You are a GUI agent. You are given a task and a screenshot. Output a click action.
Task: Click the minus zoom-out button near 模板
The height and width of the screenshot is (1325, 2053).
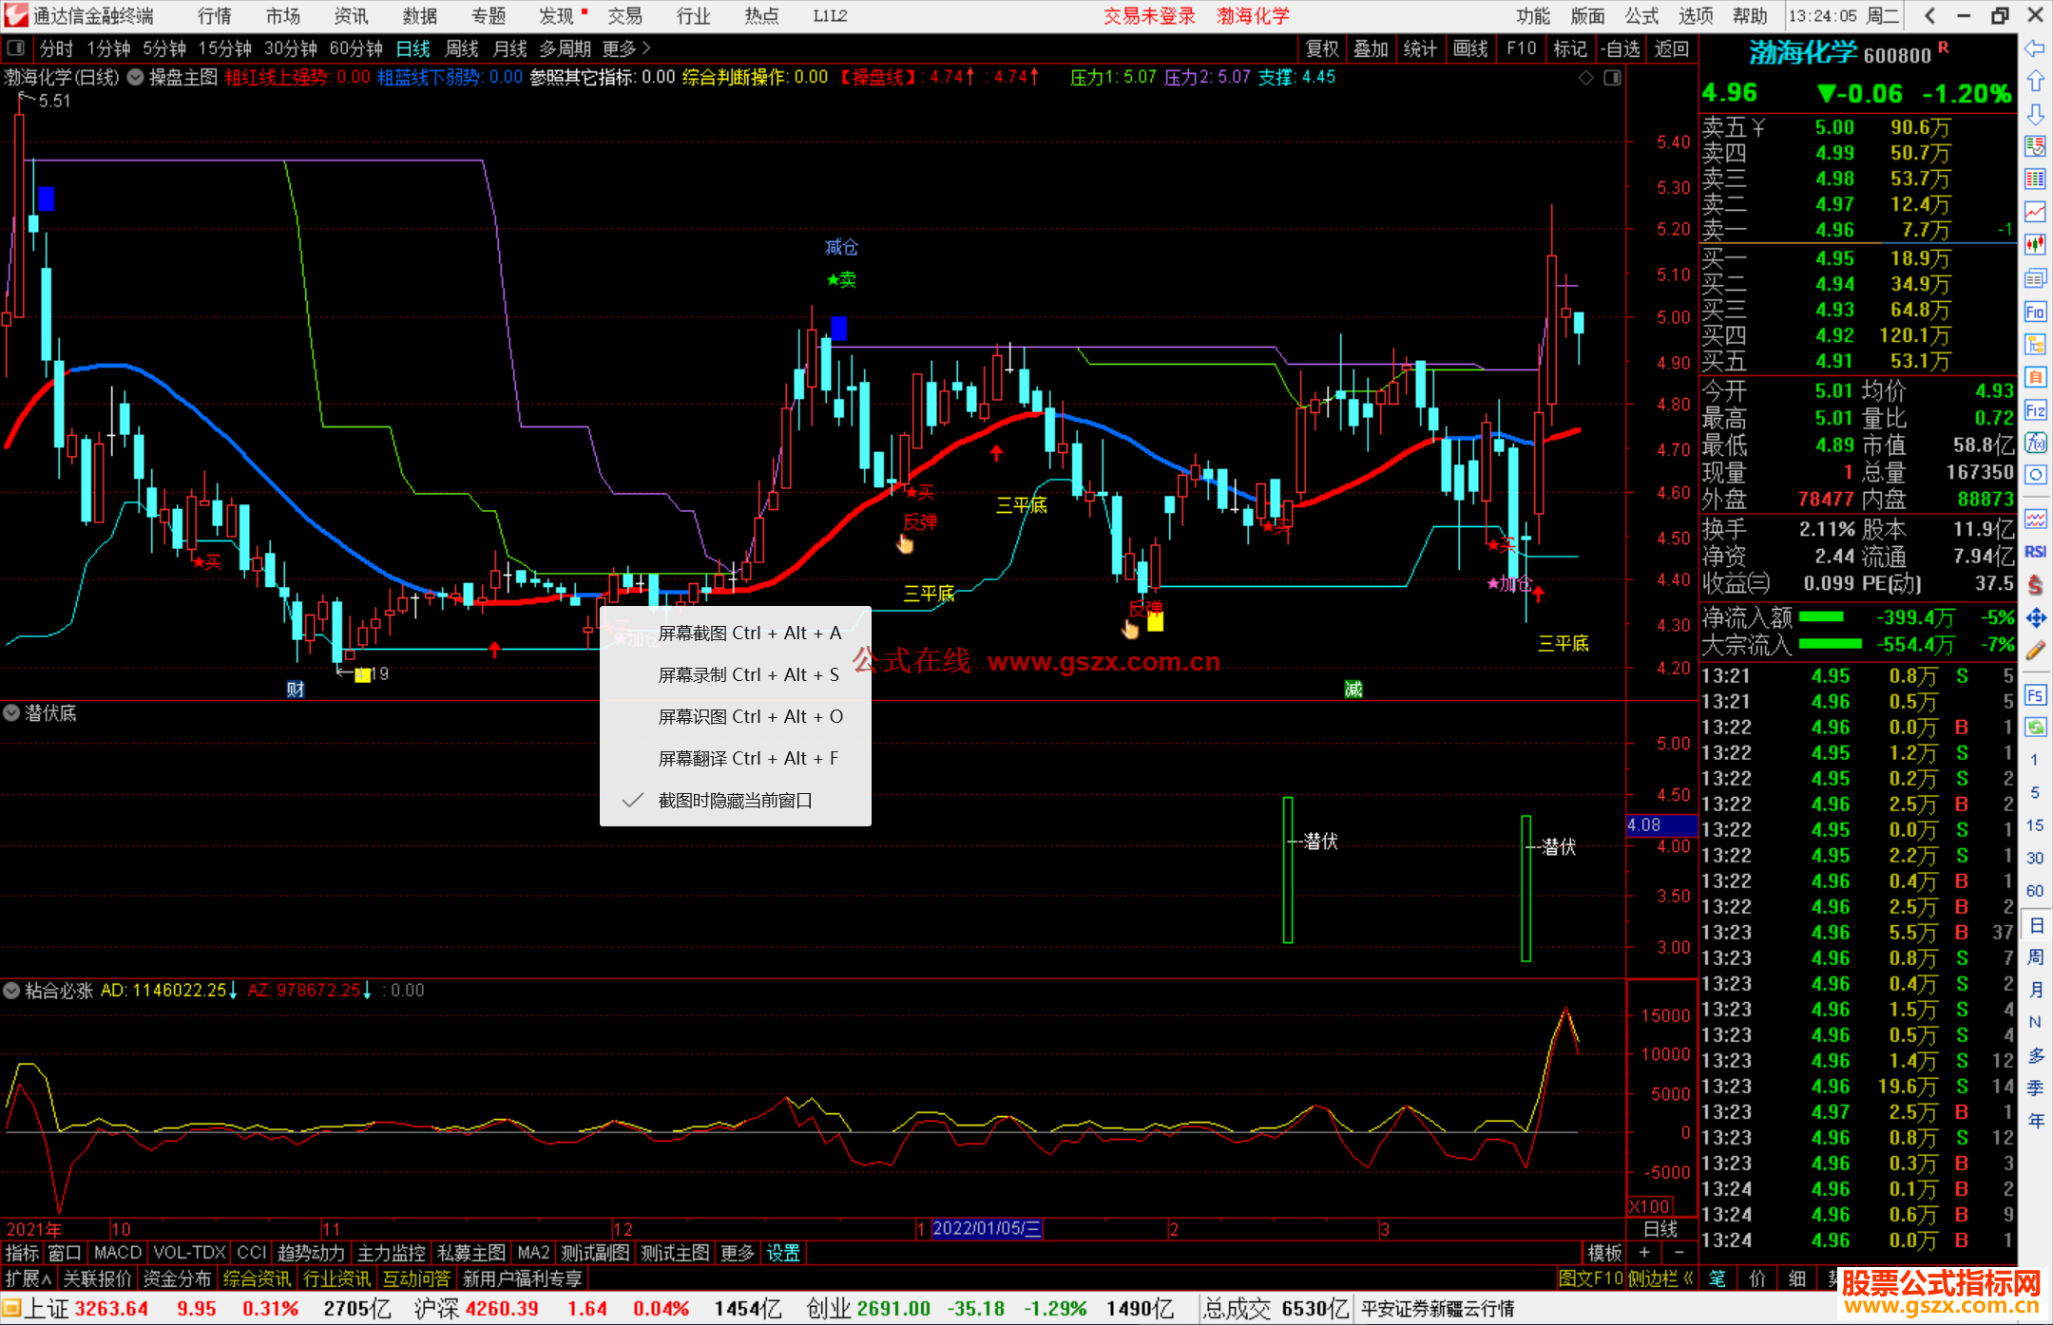(1679, 1253)
